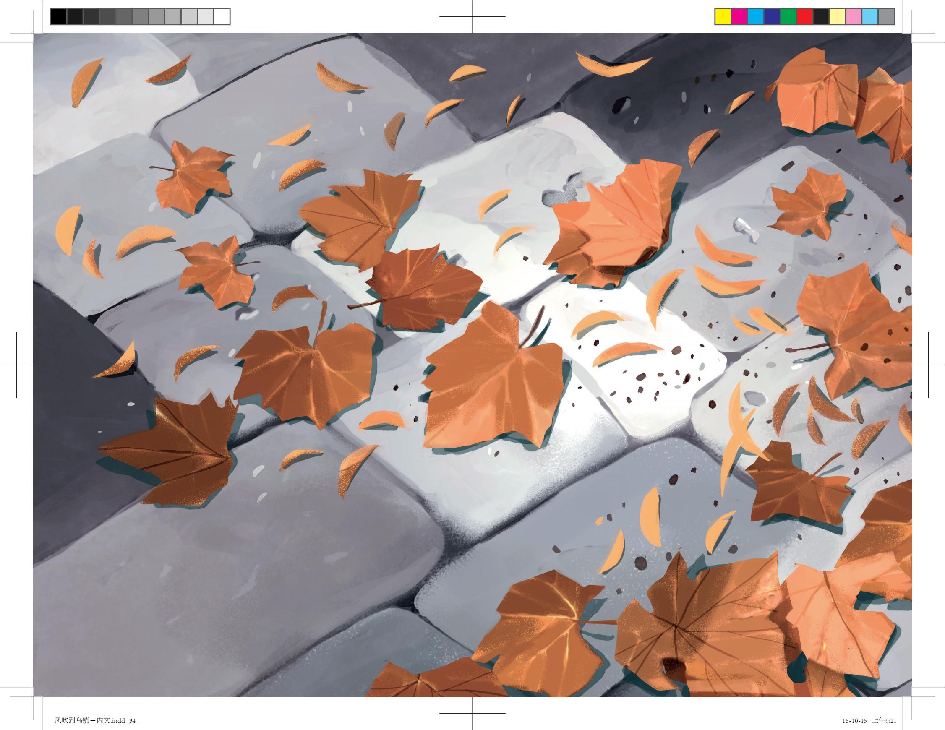Click the yellow swatch in the color bar
Image resolution: width=945 pixels, height=730 pixels.
[723, 16]
